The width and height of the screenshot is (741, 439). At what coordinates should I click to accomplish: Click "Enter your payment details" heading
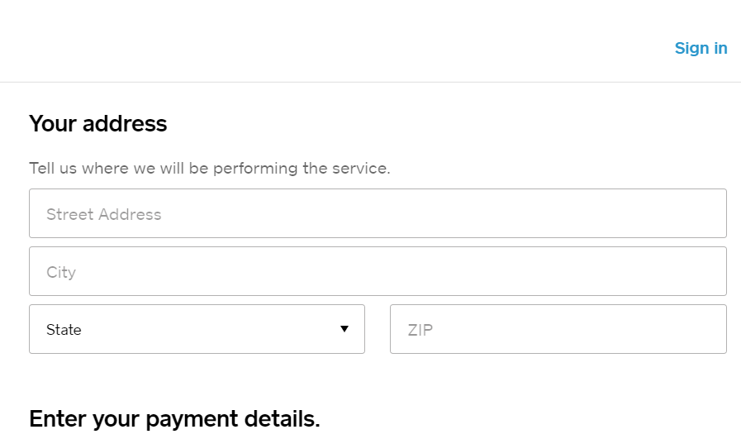click(x=174, y=418)
